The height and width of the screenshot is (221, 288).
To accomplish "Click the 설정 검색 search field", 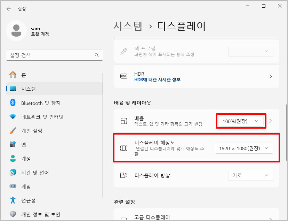I will [x=55, y=55].
